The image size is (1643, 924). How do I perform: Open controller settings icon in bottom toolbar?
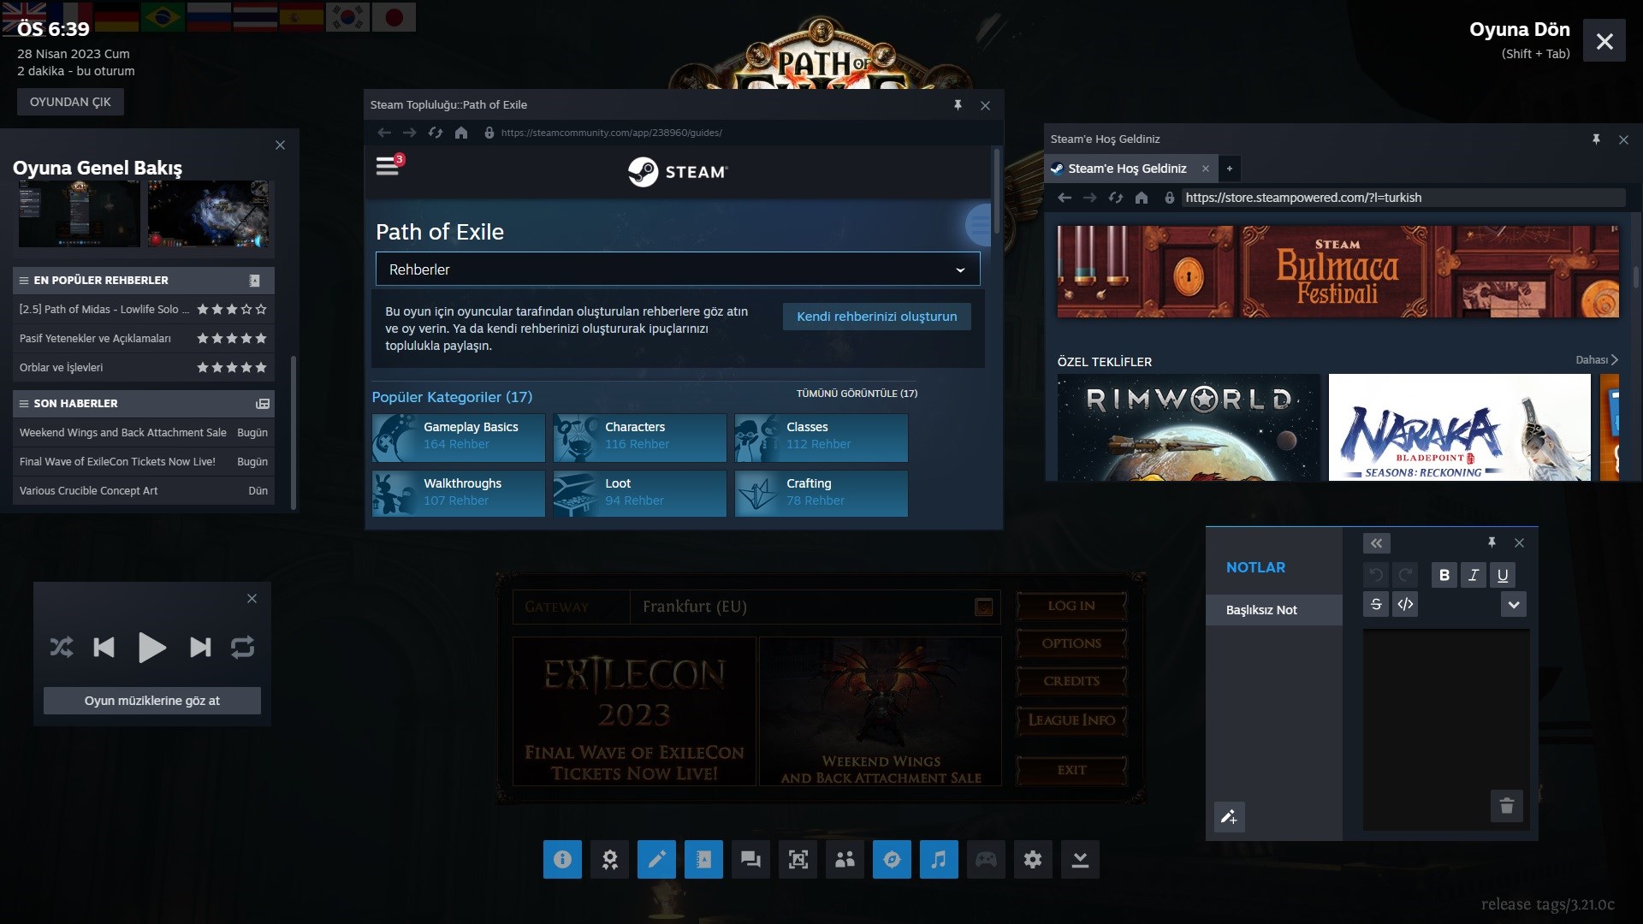(986, 859)
